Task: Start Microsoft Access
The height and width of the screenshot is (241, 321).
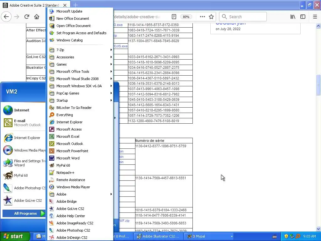Action: click(x=80, y=129)
